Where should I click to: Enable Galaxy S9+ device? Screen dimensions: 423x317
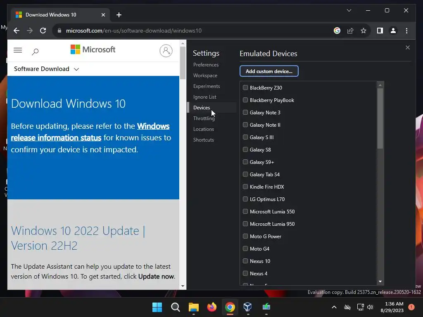pyautogui.click(x=245, y=162)
